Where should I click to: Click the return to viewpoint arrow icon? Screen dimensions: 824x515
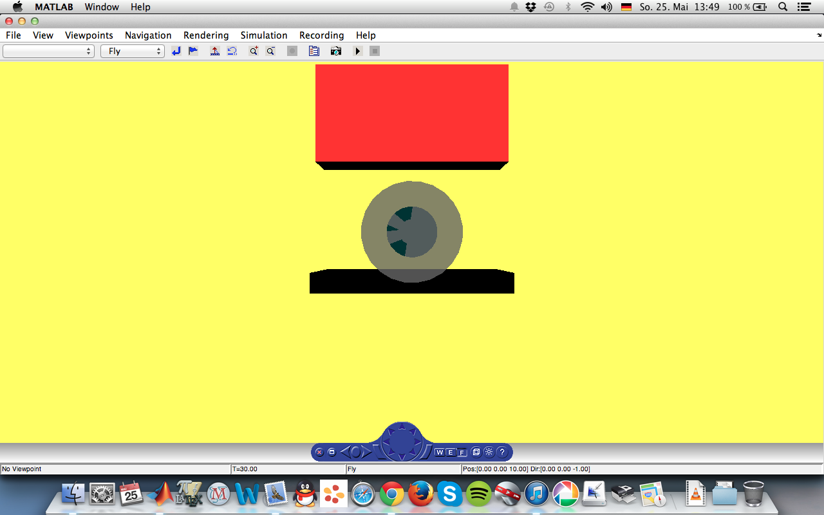click(x=176, y=51)
